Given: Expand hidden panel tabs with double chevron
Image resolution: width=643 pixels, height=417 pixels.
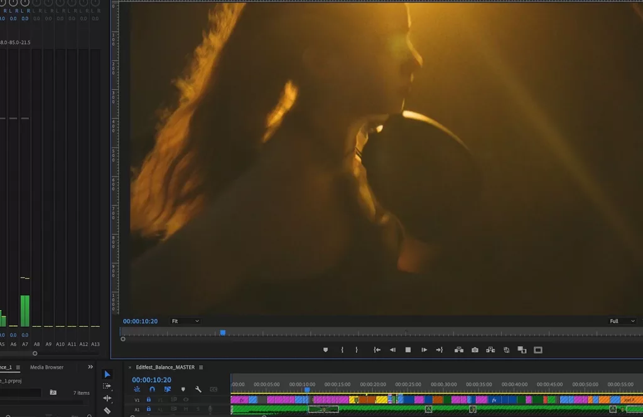Looking at the screenshot, I should point(90,367).
